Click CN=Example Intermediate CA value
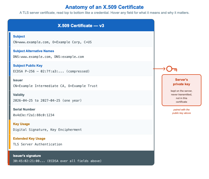Screen dimensions: 209x179 (55, 86)
